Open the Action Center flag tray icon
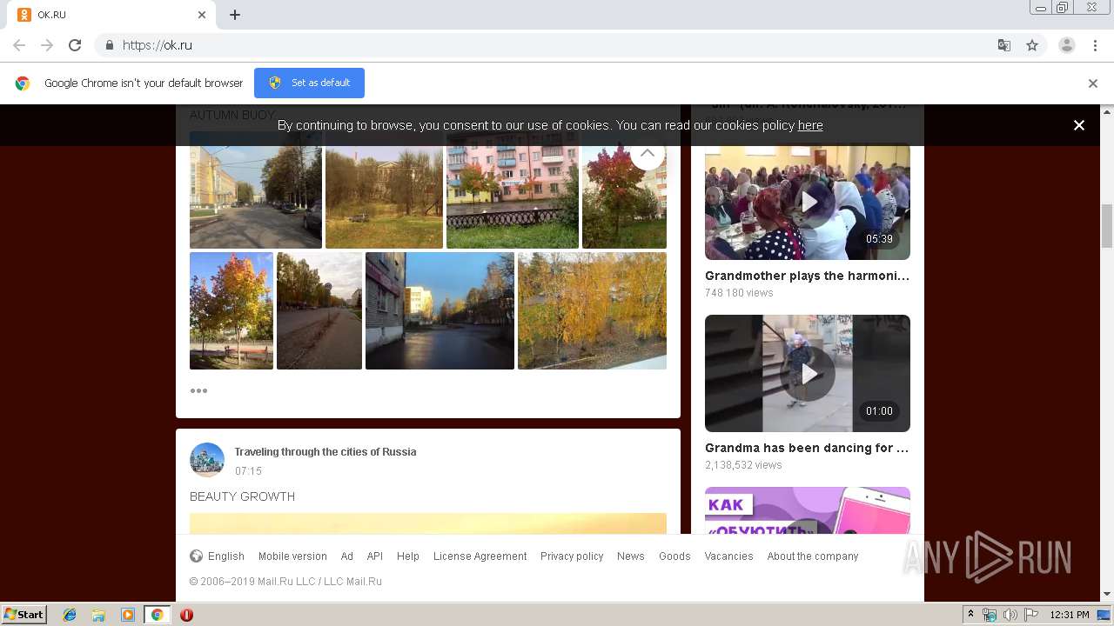Viewport: 1114px width, 626px height. pos(1031,615)
